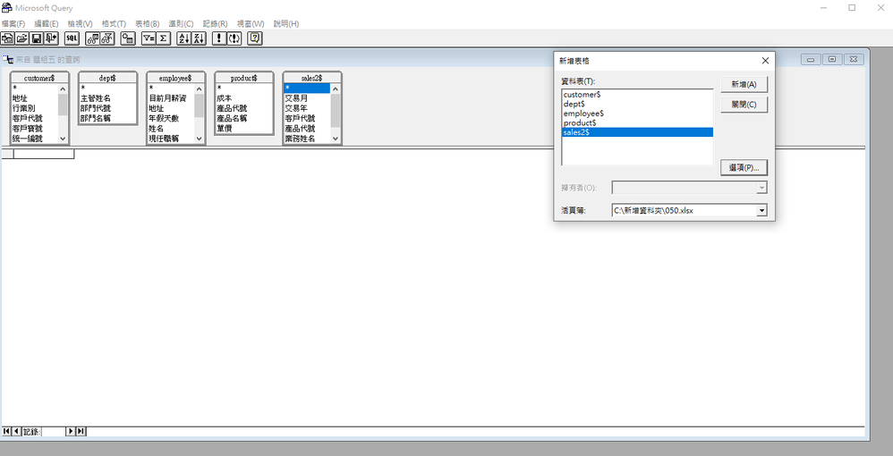Click the Sort Descending Z-A icon
The height and width of the screenshot is (456, 893).
[199, 38]
